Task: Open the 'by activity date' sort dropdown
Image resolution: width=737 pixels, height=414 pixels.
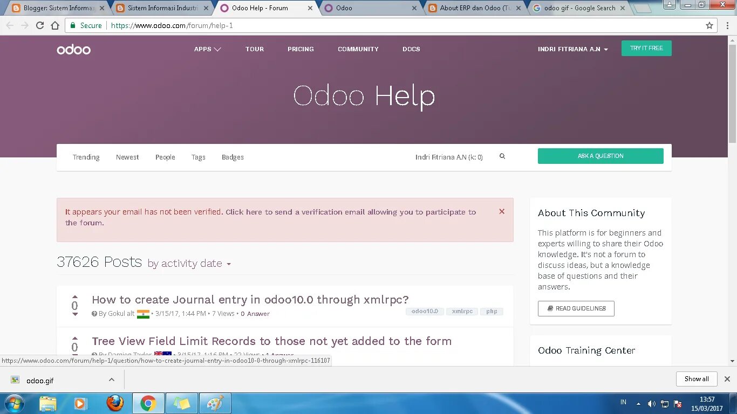Action: pyautogui.click(x=189, y=264)
